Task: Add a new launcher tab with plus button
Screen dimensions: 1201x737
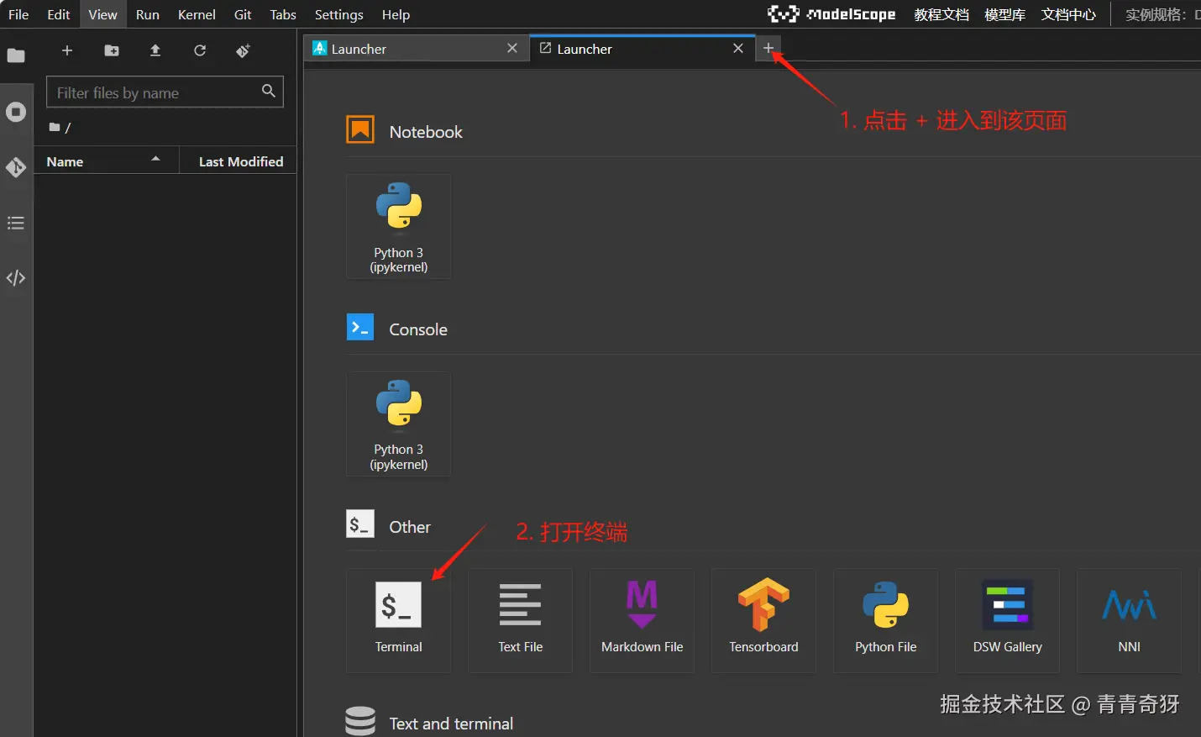Action: pyautogui.click(x=768, y=48)
